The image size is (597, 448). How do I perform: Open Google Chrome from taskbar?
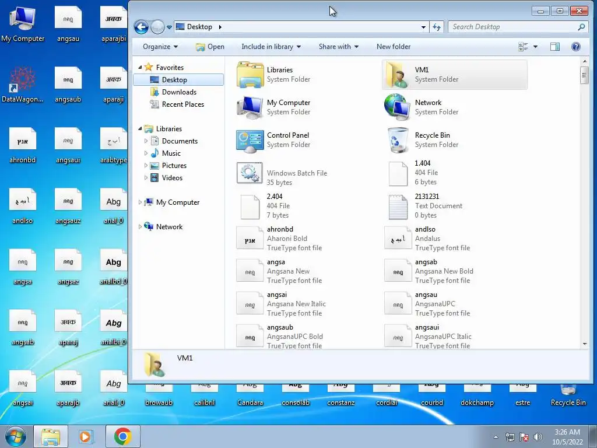coord(122,436)
